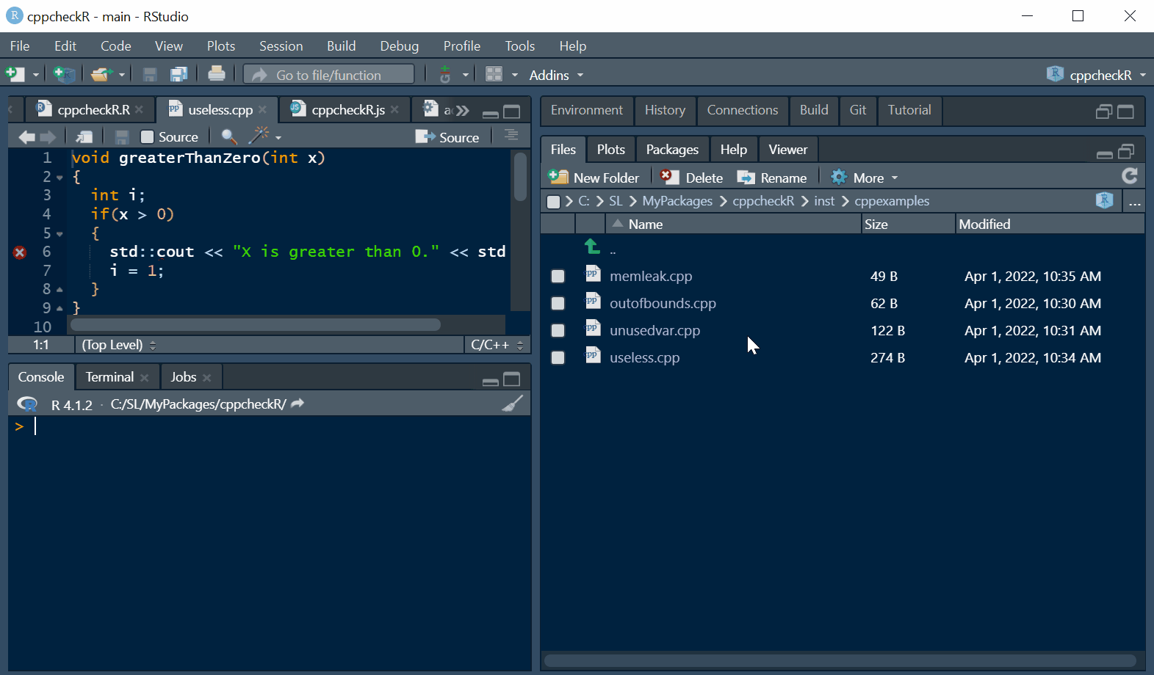Click the Go to file/function field
This screenshot has width=1154, height=675.
pos(329,75)
